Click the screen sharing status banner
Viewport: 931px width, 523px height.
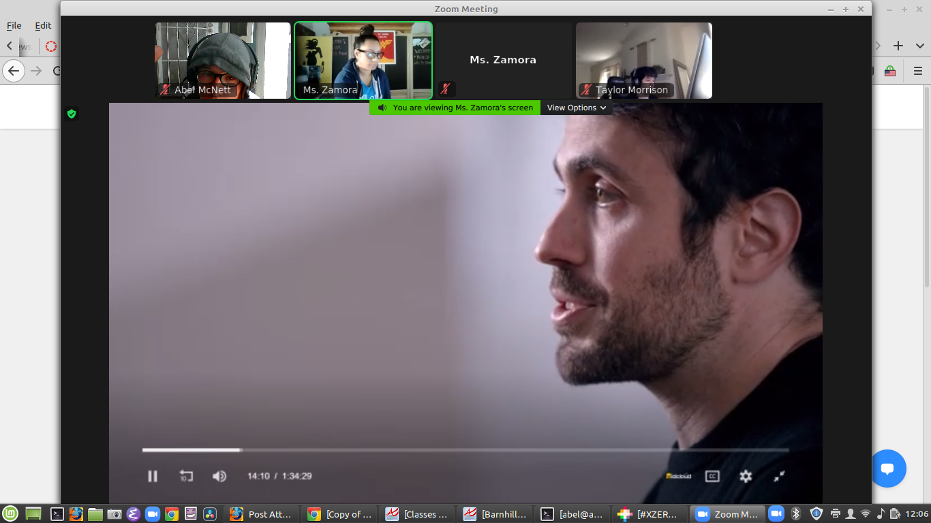[x=455, y=108]
